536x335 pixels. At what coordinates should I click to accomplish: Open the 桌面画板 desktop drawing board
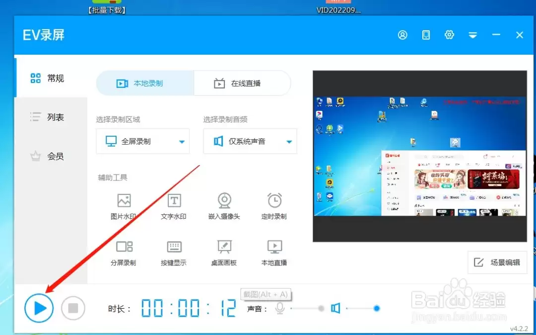(x=224, y=253)
